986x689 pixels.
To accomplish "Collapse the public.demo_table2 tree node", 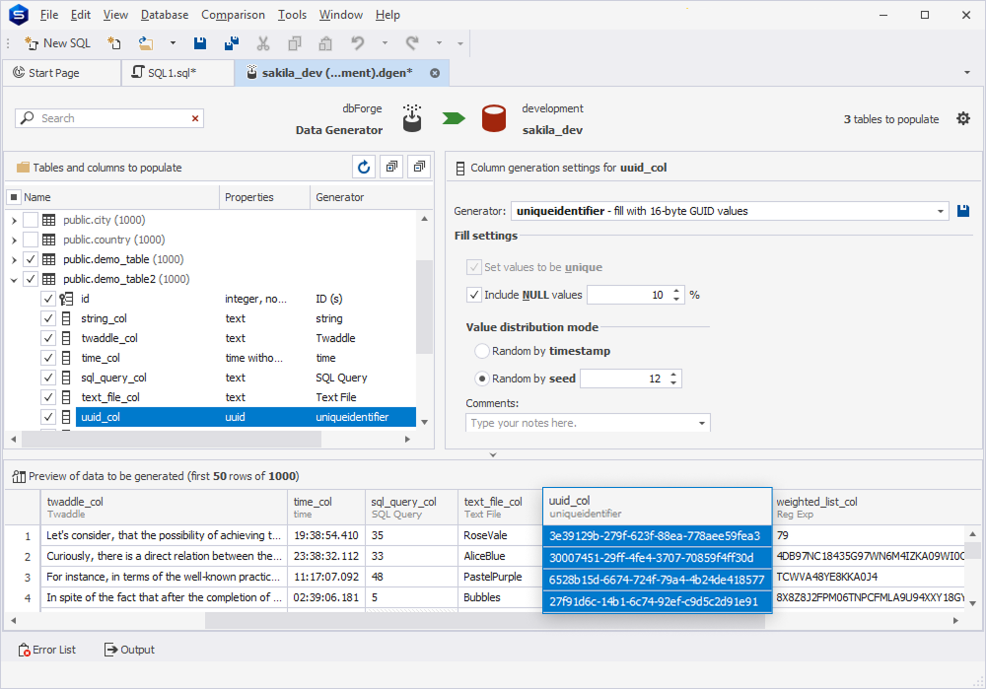I will (x=14, y=279).
